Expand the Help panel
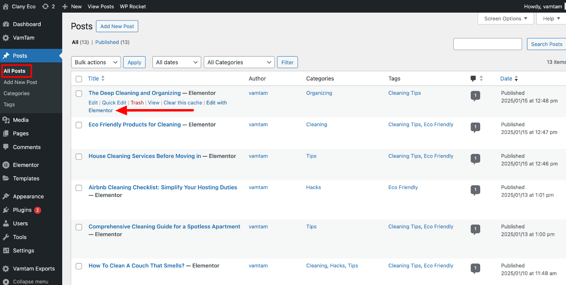The width and height of the screenshot is (566, 285). tap(551, 19)
